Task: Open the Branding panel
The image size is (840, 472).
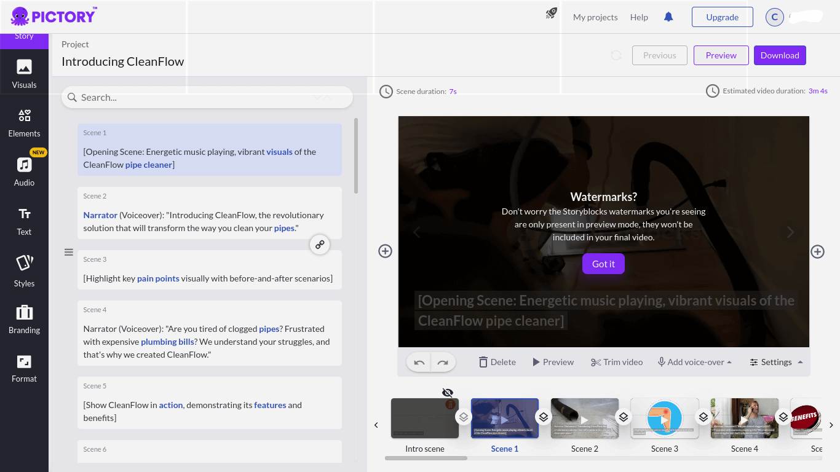Action: pos(24,318)
